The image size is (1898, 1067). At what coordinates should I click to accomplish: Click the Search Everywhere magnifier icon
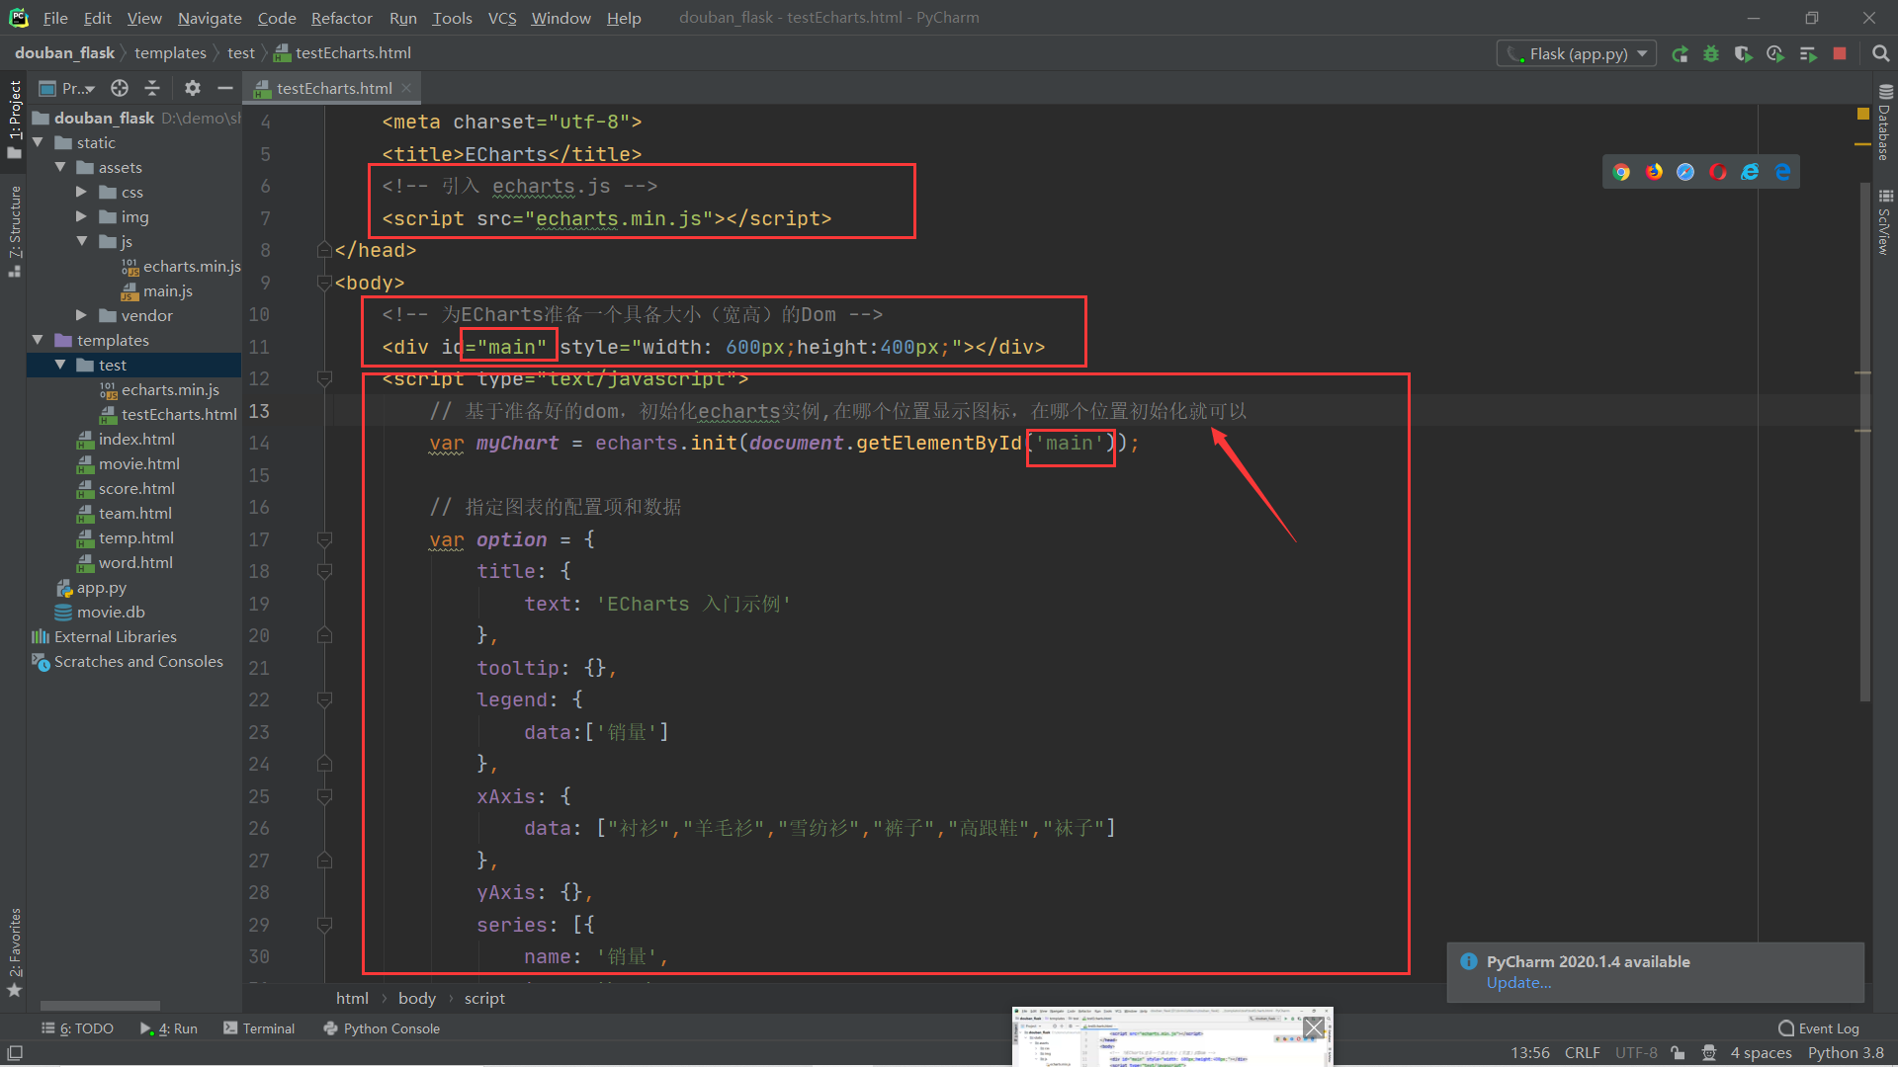coord(1880,54)
